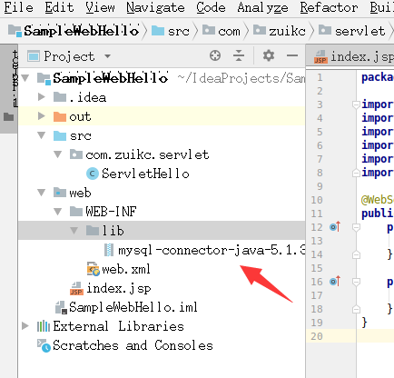Open web.xml in the project tree
394x378 pixels.
(119, 269)
